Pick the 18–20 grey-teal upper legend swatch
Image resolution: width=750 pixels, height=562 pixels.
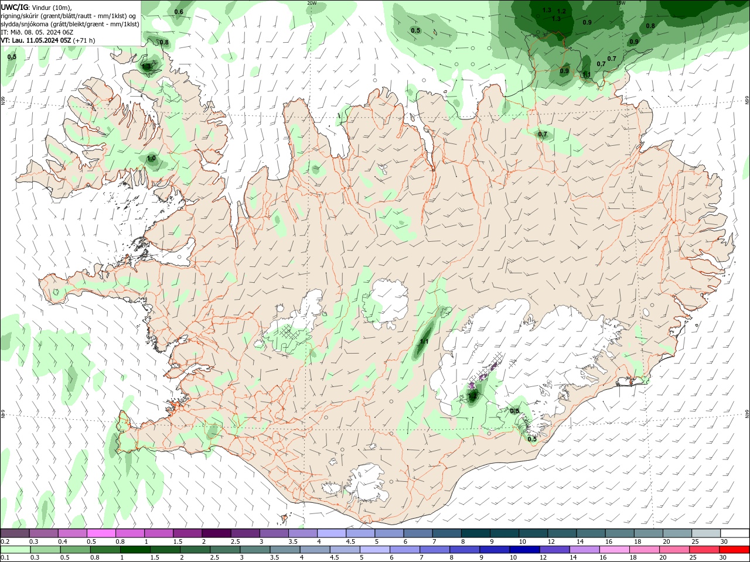click(x=649, y=533)
